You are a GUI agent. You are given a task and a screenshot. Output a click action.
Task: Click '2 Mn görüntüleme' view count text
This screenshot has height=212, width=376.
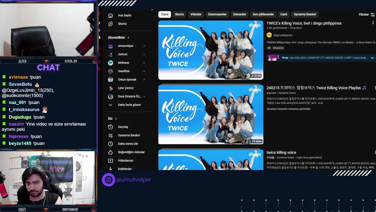[277, 28]
